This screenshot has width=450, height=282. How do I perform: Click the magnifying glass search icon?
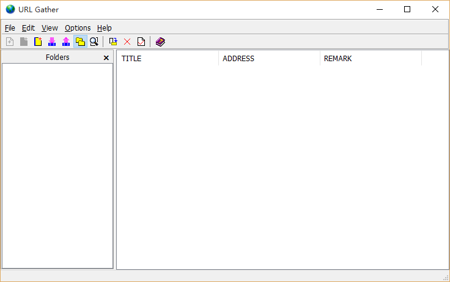pyautogui.click(x=94, y=42)
